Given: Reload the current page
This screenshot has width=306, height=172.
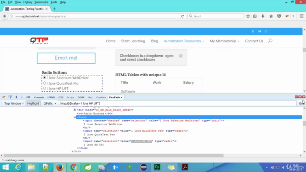Looking at the screenshot, I should (x=182, y=16).
